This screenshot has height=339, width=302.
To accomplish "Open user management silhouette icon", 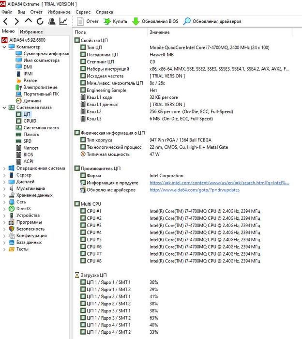I will click(x=52, y=21).
